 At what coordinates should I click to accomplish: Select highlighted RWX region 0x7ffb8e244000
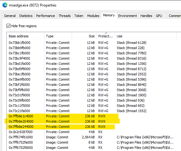[94, 127]
